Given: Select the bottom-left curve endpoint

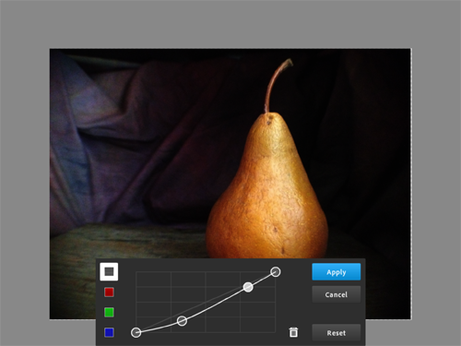Looking at the screenshot, I should 136,332.
